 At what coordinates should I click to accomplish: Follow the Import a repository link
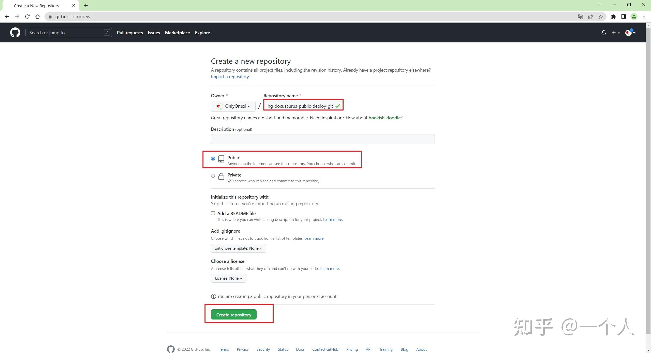click(x=230, y=77)
